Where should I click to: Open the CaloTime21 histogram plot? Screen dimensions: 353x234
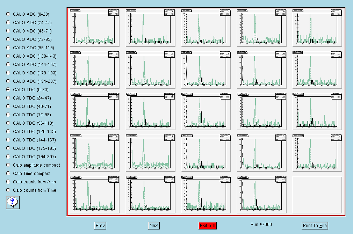pyautogui.click(x=150, y=195)
